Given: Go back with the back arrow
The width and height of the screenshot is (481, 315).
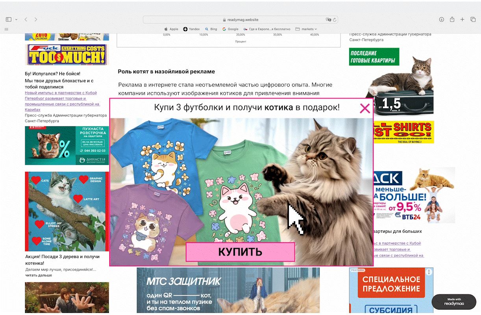Looking at the screenshot, I should click(x=26, y=19).
